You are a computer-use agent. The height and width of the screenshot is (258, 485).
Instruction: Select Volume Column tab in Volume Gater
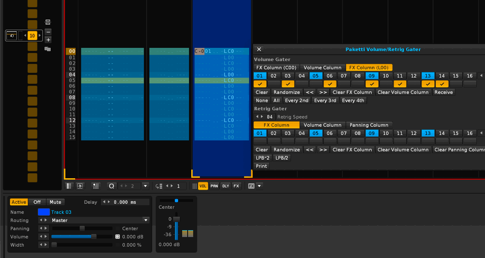322,67
